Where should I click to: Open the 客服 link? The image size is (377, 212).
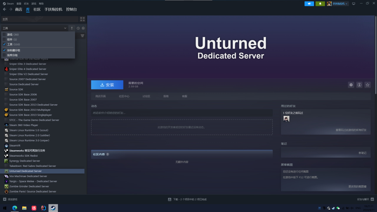[184, 96]
